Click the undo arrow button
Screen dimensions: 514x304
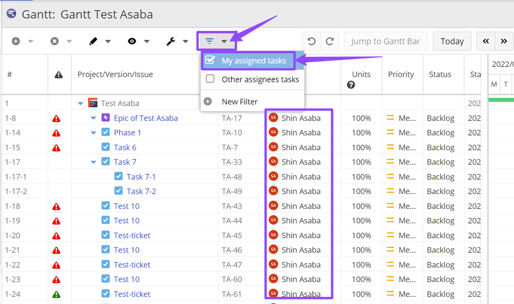(311, 41)
